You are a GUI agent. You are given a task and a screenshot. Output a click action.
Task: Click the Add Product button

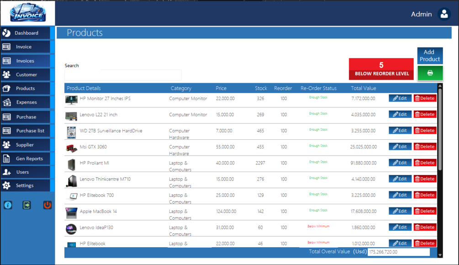[430, 56]
